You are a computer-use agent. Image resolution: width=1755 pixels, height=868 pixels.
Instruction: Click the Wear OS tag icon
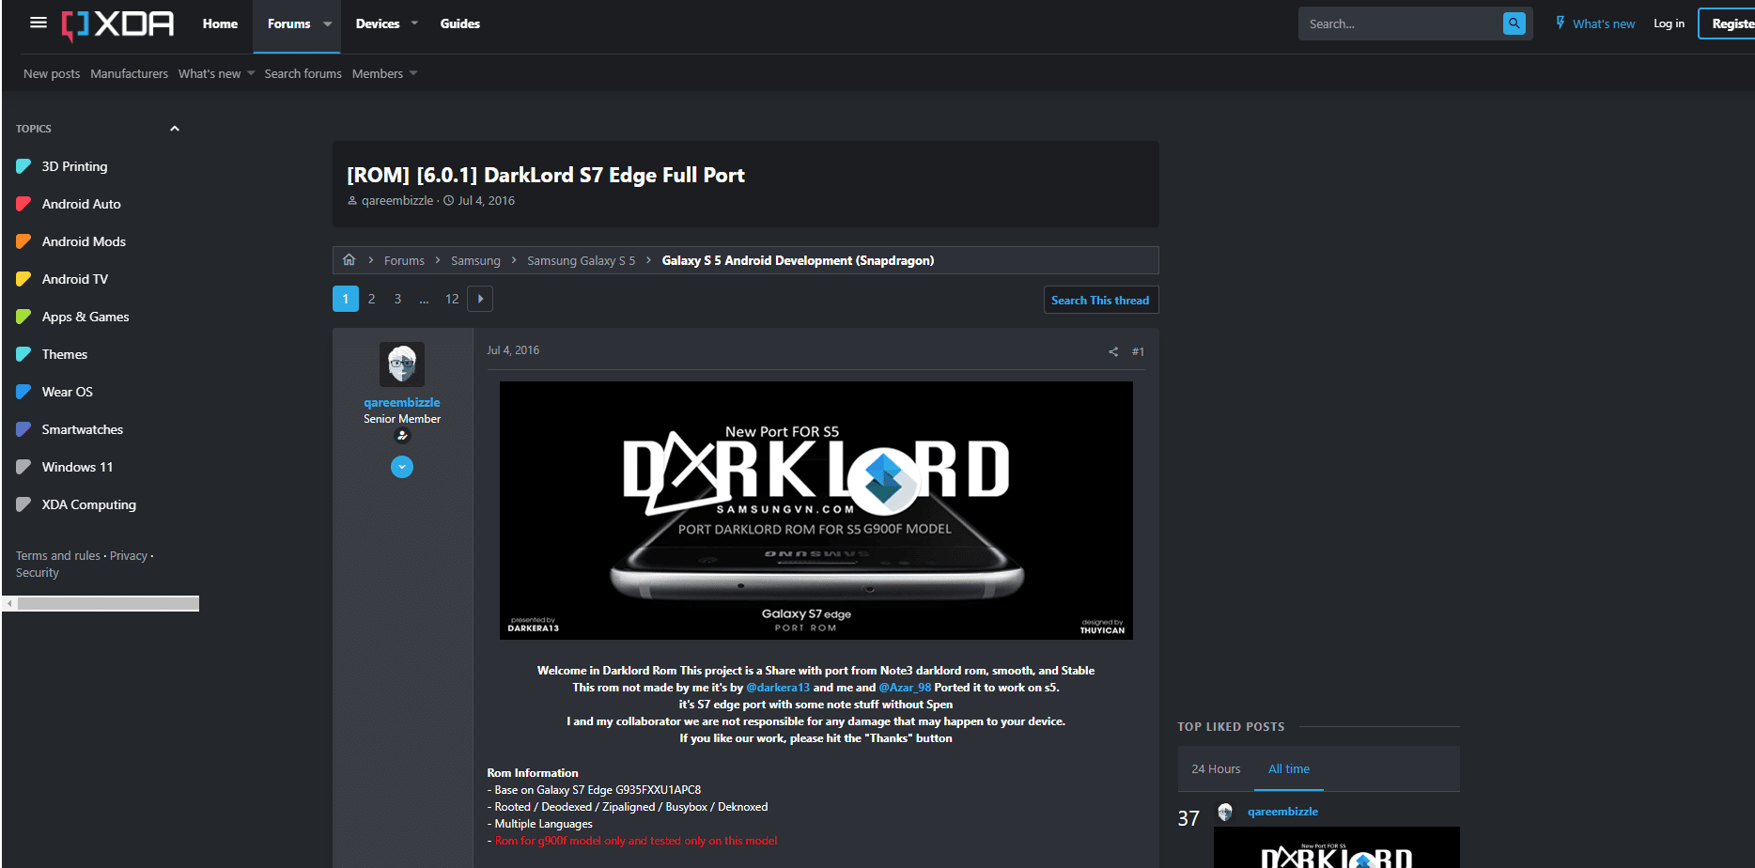pos(23,392)
